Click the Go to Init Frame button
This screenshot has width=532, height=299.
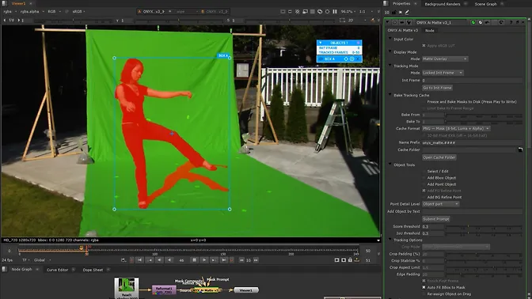437,88
